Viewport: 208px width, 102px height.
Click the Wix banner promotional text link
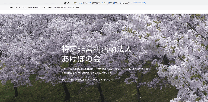(x=102, y=3)
